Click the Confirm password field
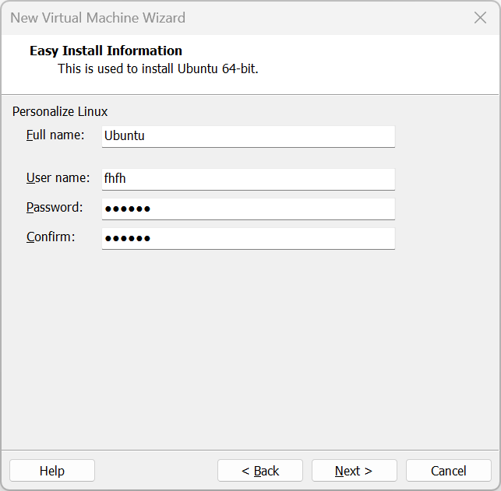 point(248,238)
